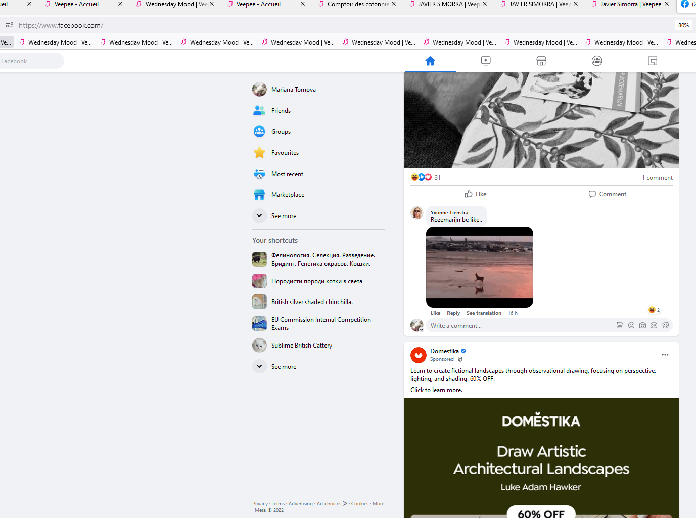Click the Gaming icon in top navigation
Viewport: 696px width, 518px height.
pos(653,61)
